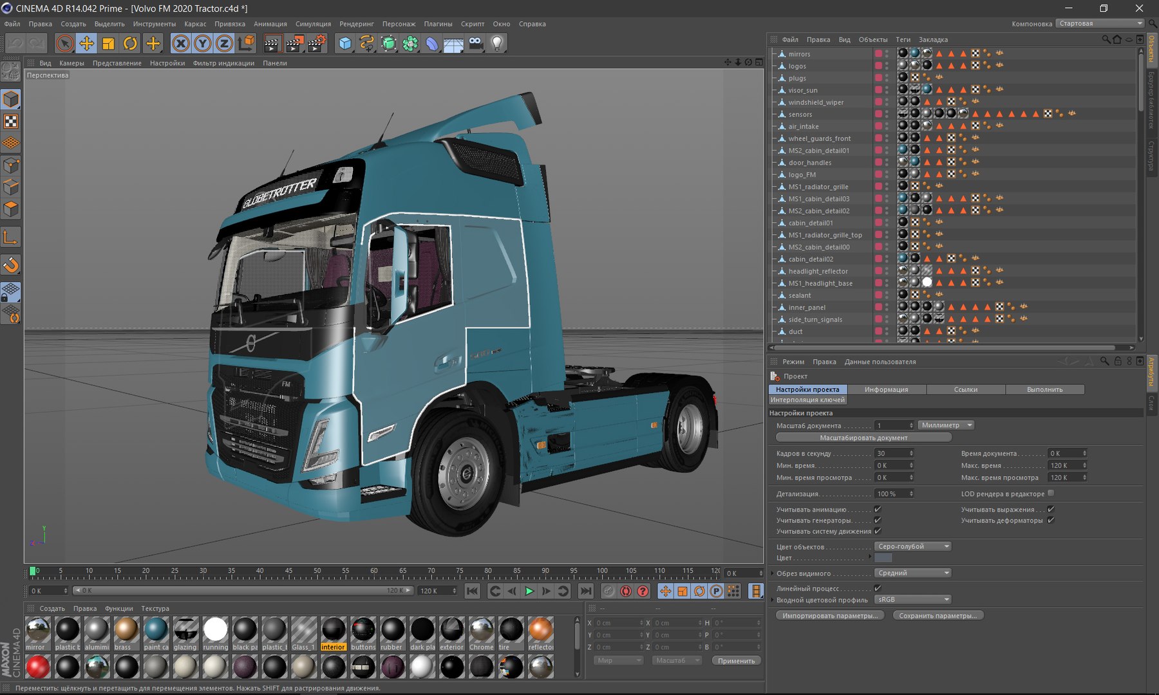Open the material manager Texture menu
Screen dimensions: 1159x695
pos(155,608)
